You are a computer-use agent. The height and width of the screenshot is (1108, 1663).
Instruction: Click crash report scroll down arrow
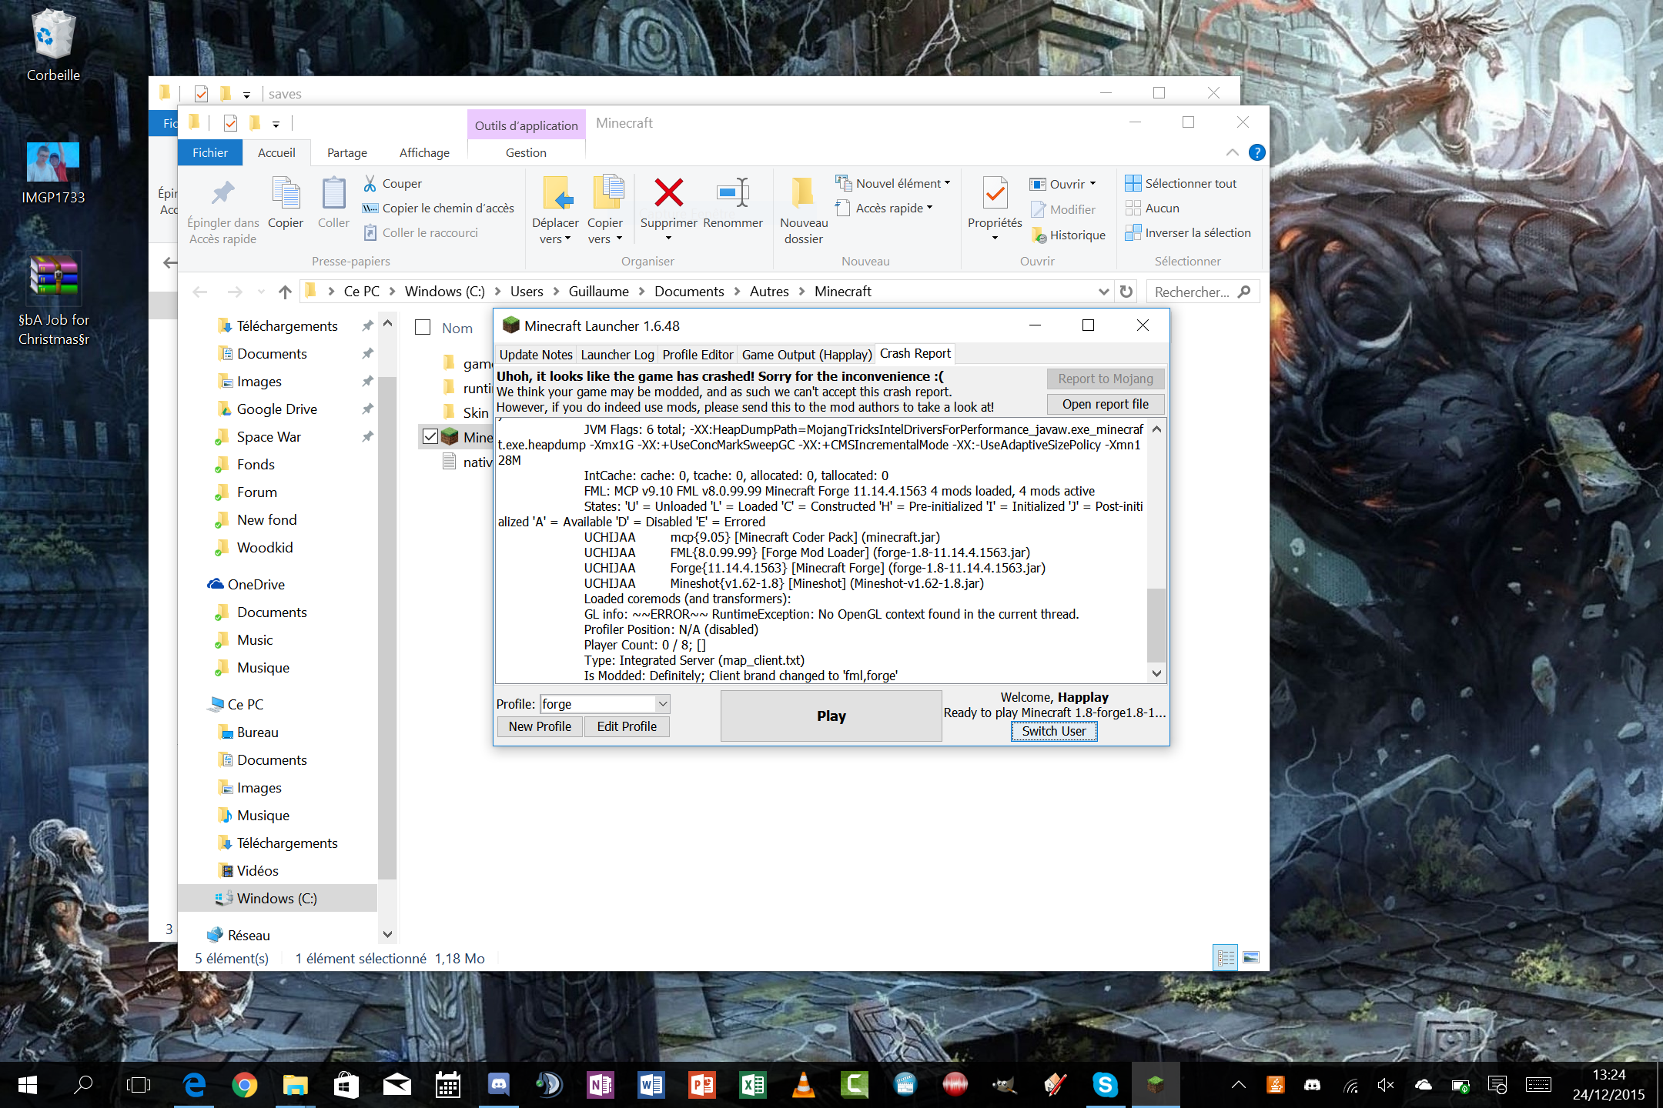click(1156, 673)
